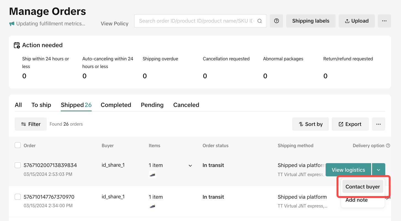Viewport: 401px width, 221px height.
Task: Click the Action needed calendar icon
Action: point(17,45)
